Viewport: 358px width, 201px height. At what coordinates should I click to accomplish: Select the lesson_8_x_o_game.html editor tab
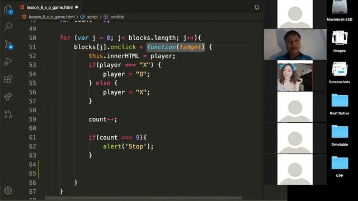point(49,7)
